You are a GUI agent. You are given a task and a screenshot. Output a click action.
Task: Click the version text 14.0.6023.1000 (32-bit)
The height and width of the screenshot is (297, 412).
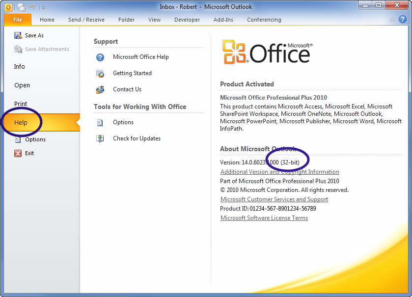pyautogui.click(x=271, y=162)
